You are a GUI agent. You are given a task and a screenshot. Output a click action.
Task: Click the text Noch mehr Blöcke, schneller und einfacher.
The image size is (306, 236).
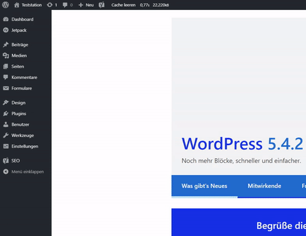coord(241,161)
